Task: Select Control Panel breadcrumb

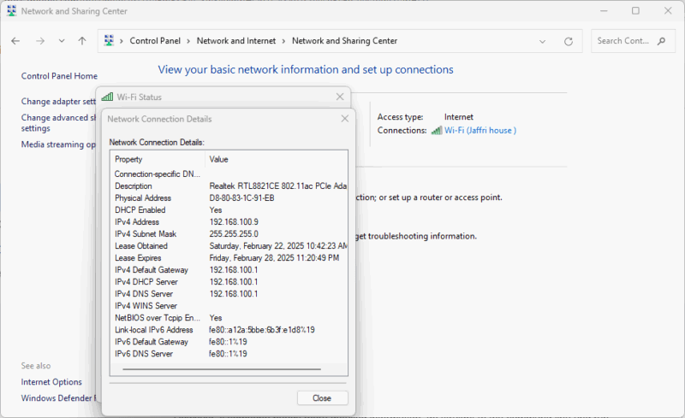Action: [155, 41]
